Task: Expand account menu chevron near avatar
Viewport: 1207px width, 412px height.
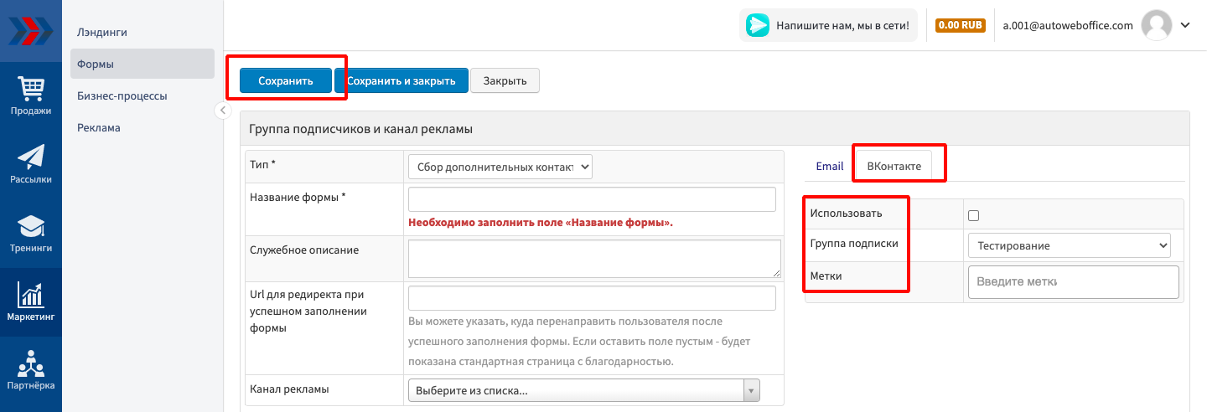Action: 1185,25
